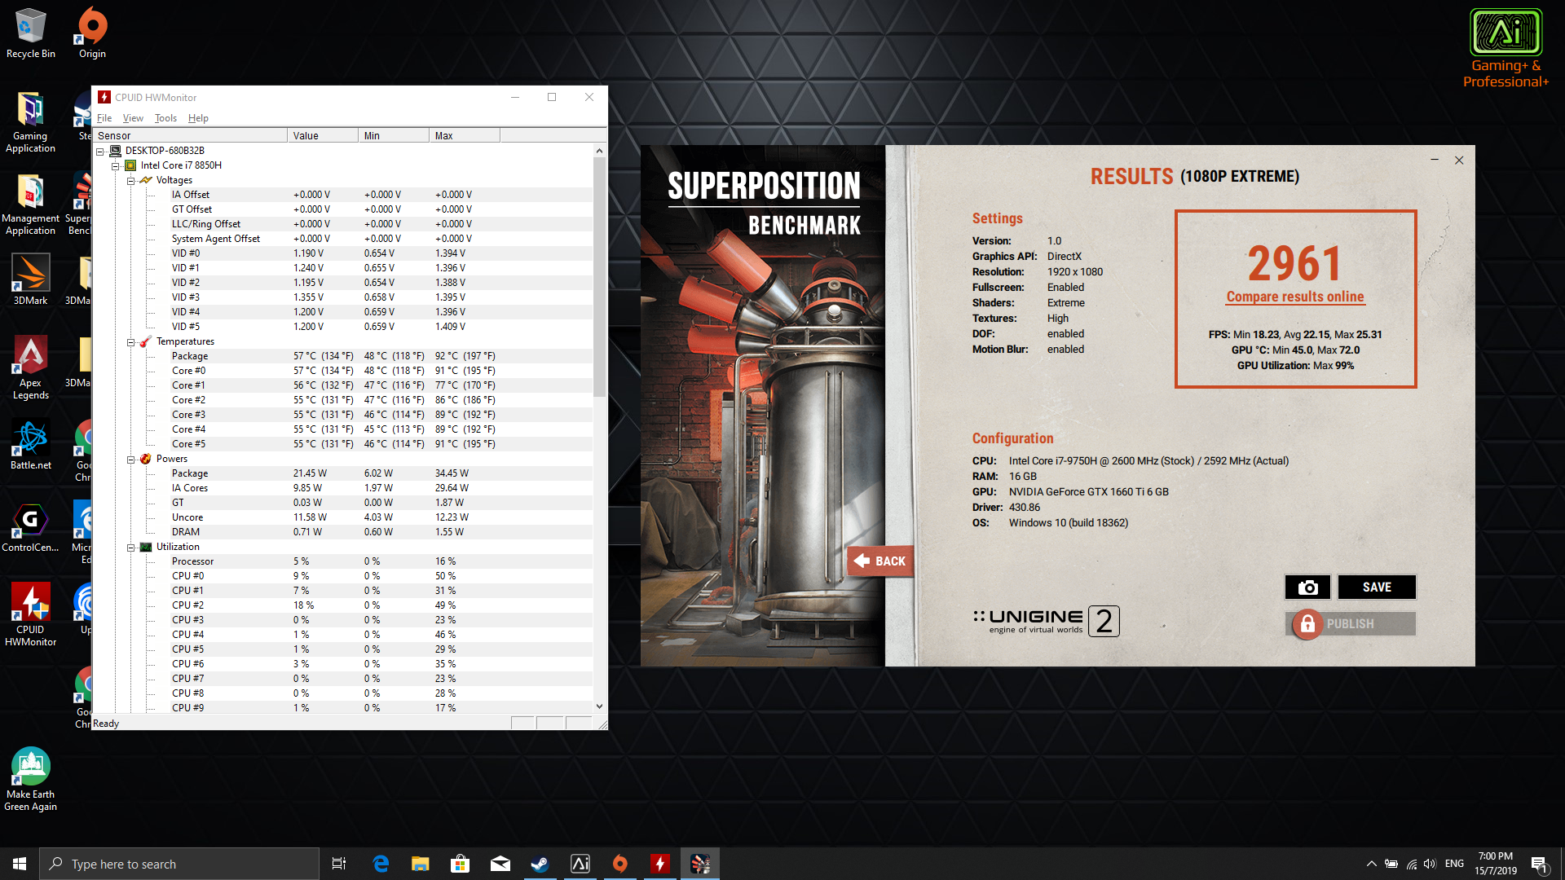The width and height of the screenshot is (1565, 880).
Task: Open the Recycle Bin desktop icon
Action: 31,33
